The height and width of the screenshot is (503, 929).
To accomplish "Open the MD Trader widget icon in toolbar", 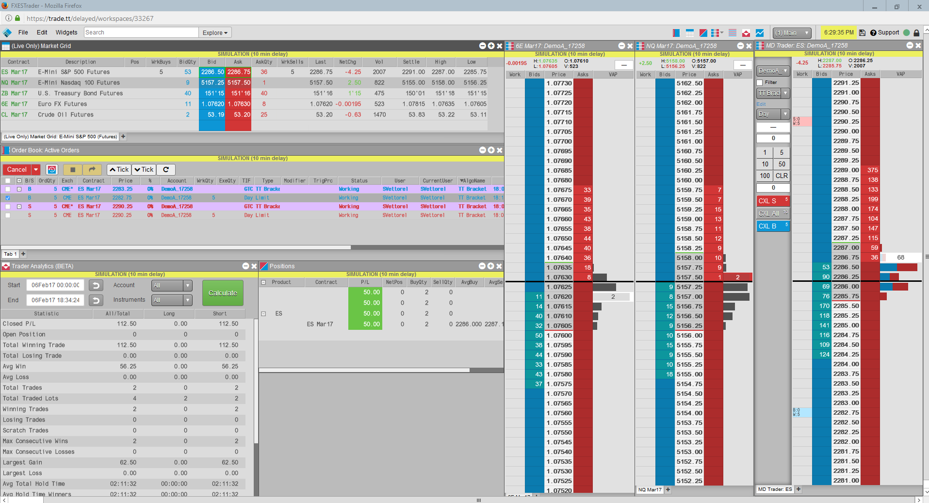I will point(716,33).
